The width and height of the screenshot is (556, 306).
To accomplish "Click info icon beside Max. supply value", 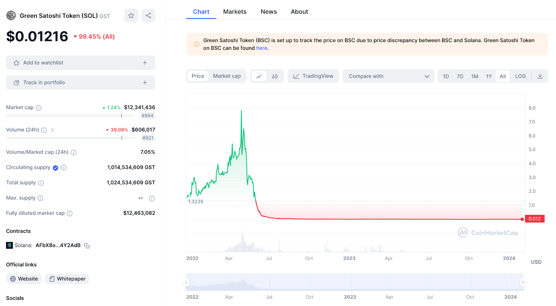I will pos(152,198).
